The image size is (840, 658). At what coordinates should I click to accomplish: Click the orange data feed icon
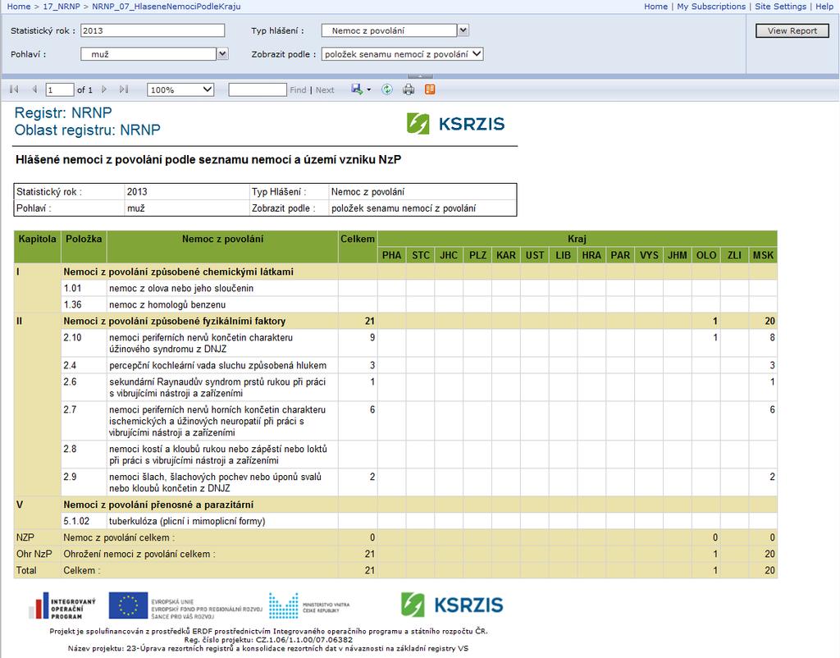click(430, 89)
